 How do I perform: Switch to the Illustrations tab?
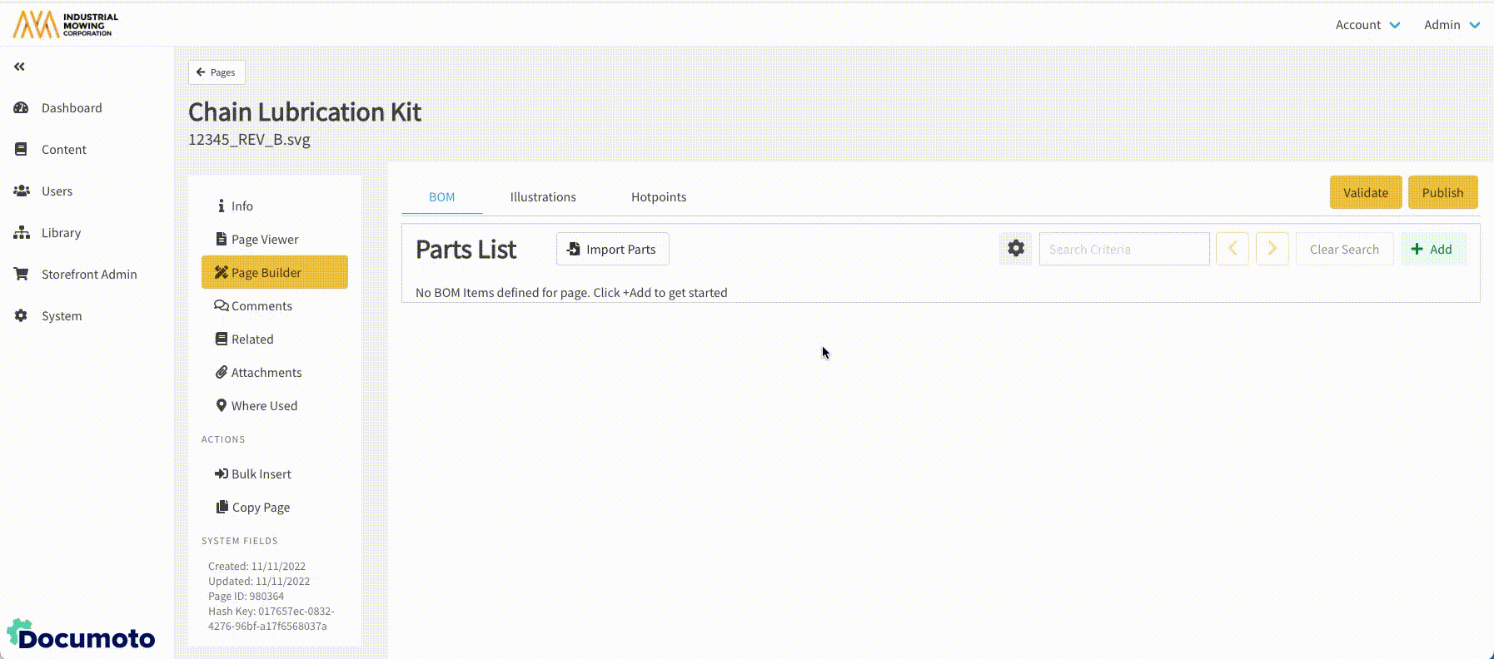(543, 197)
